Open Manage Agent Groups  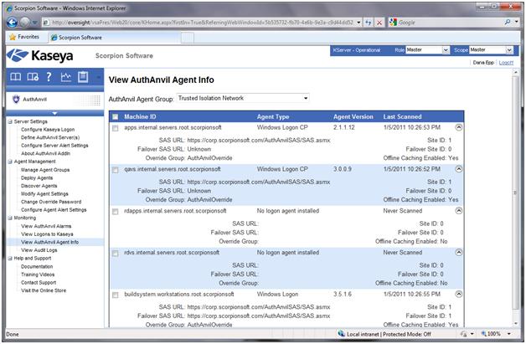pos(45,170)
